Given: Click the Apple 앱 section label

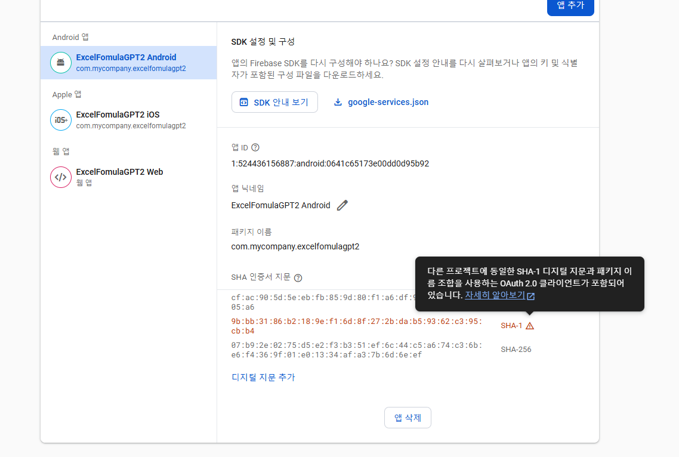Looking at the screenshot, I should click(x=67, y=94).
